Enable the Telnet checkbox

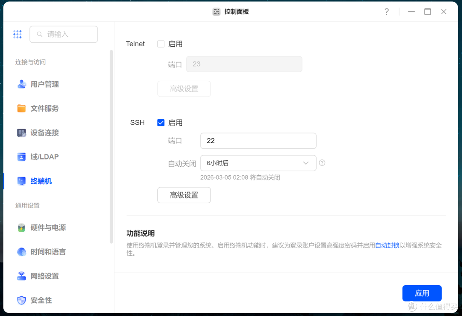161,44
